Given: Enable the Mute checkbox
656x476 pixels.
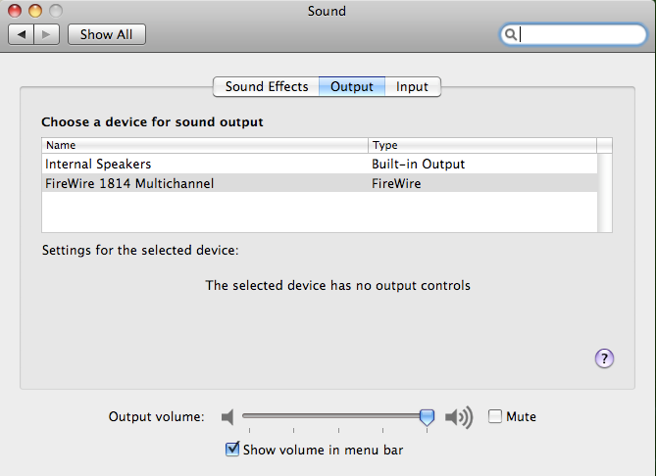Looking at the screenshot, I should (x=495, y=416).
